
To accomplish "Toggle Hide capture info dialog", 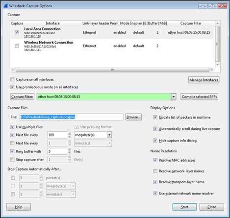I will 155,140.
